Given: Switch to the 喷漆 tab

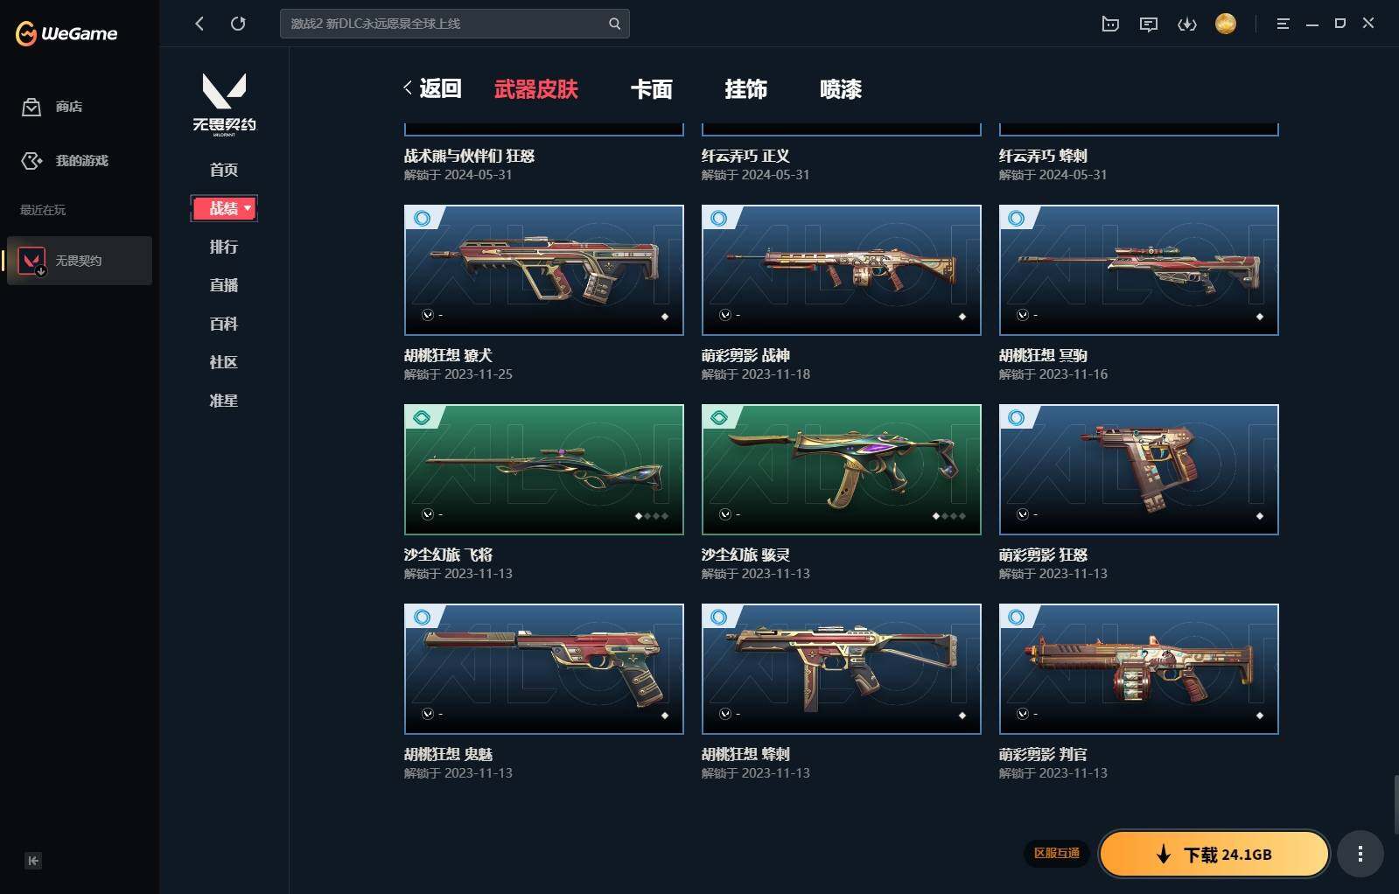Looking at the screenshot, I should point(841,89).
